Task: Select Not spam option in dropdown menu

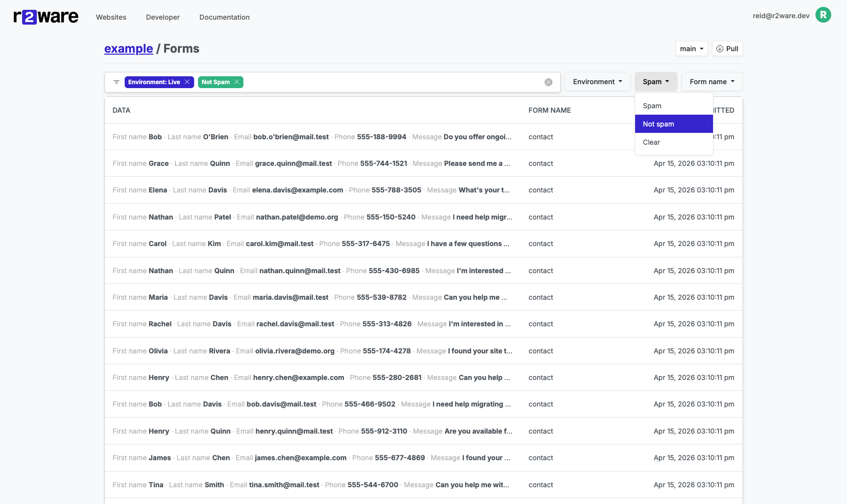Action: [674, 124]
